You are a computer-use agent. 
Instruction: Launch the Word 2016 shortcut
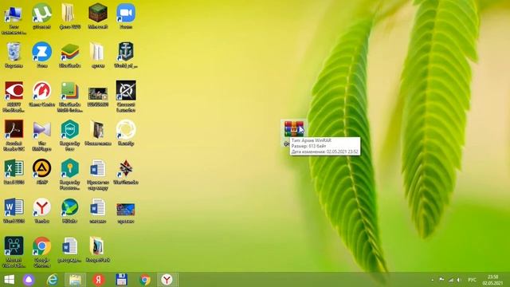(14, 207)
